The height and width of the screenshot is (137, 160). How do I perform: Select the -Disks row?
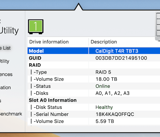pos(94,93)
